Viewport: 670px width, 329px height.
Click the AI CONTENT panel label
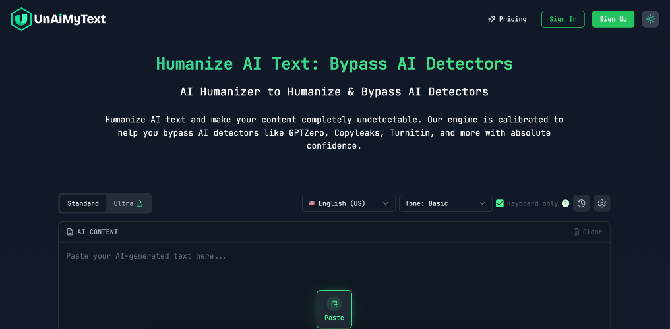92,232
